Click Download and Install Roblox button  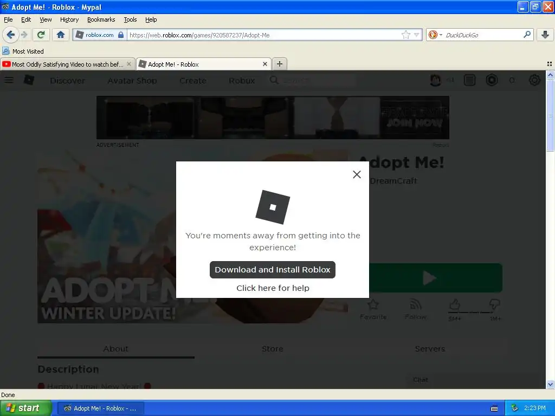click(x=273, y=270)
